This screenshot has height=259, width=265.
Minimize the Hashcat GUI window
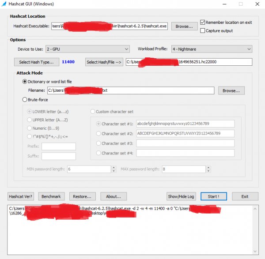(x=224, y=4)
